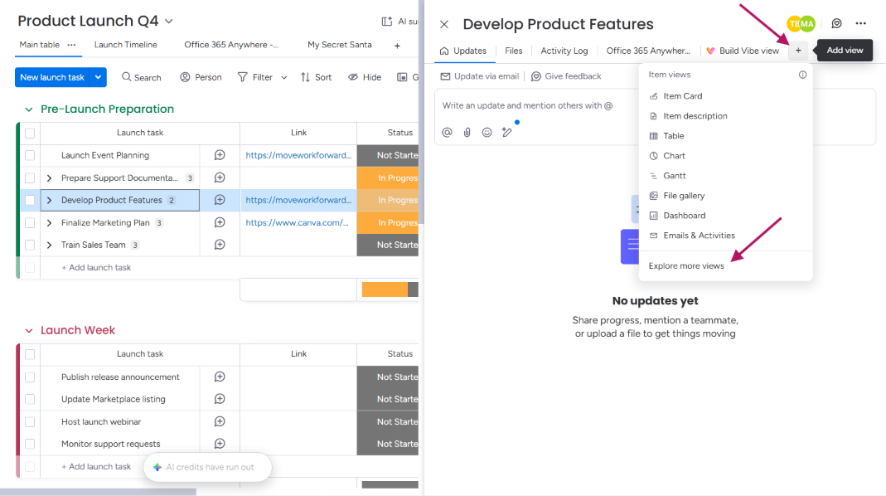This screenshot has width=886, height=496.
Task: Click the mention @ icon in update box
Action: click(x=447, y=133)
